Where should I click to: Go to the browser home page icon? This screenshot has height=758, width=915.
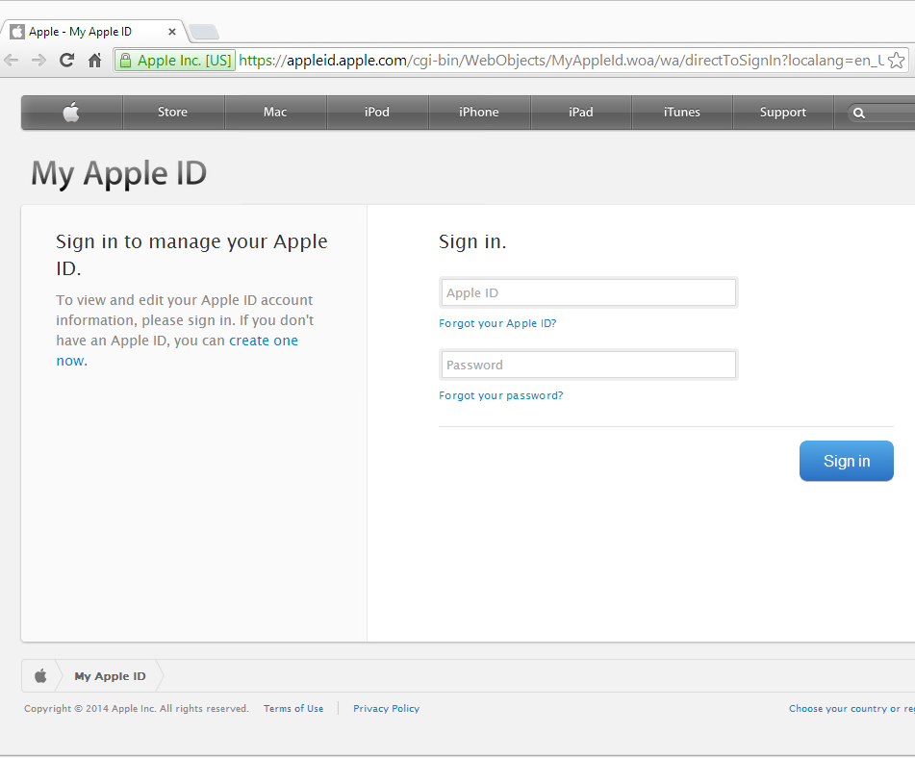pos(94,60)
